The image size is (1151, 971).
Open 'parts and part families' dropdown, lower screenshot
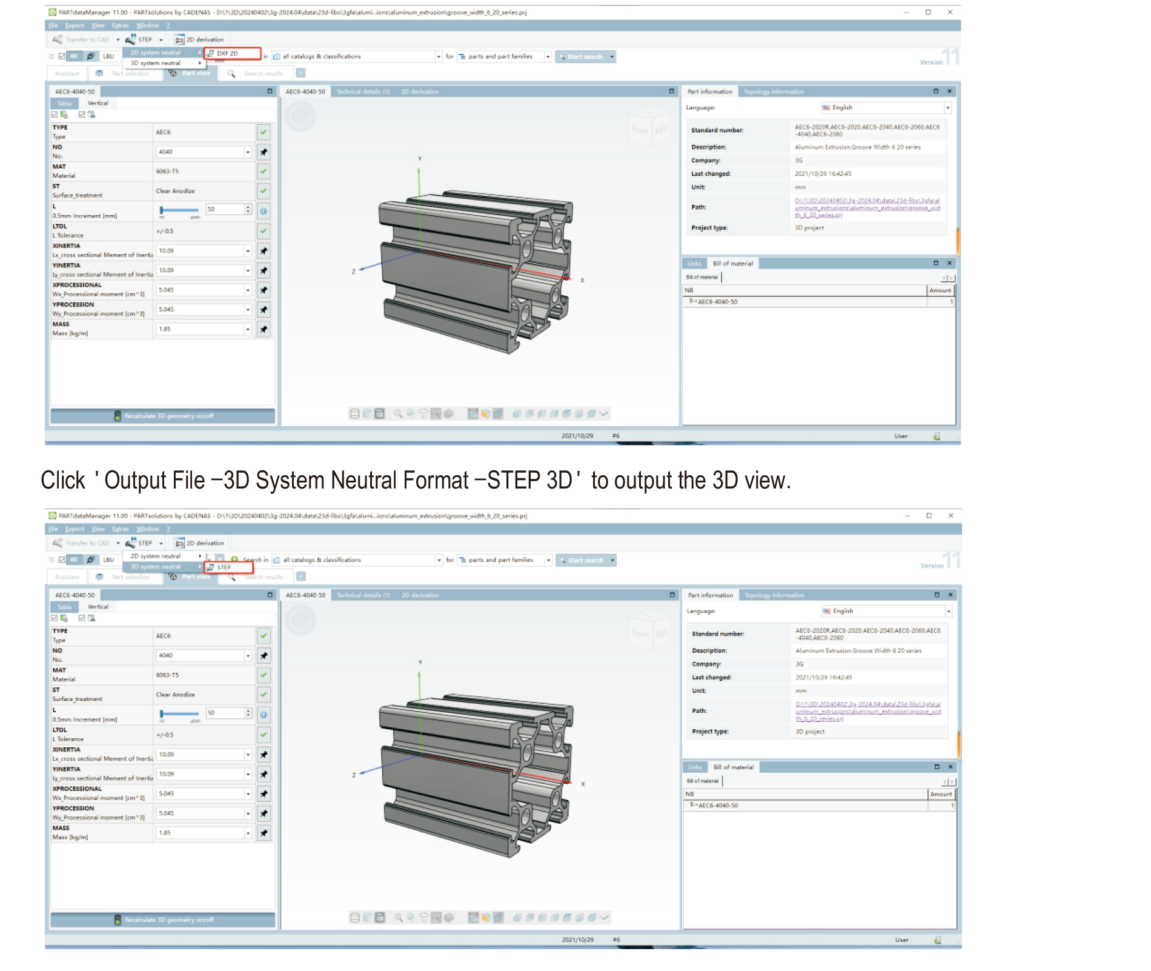548,560
